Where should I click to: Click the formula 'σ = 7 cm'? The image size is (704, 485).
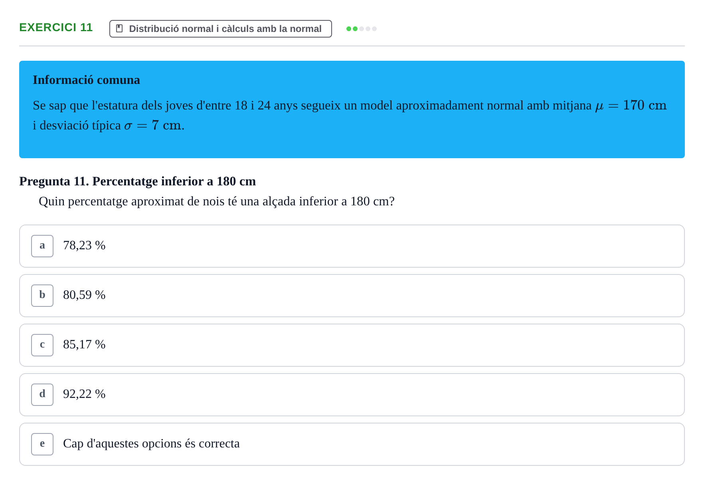[x=153, y=125]
